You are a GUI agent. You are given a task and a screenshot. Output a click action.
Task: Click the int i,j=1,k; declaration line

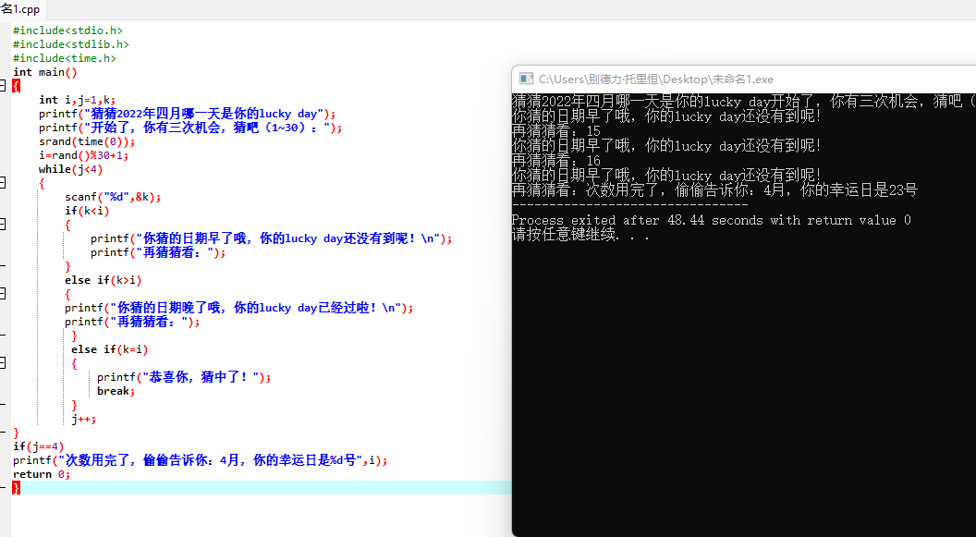coord(78,100)
